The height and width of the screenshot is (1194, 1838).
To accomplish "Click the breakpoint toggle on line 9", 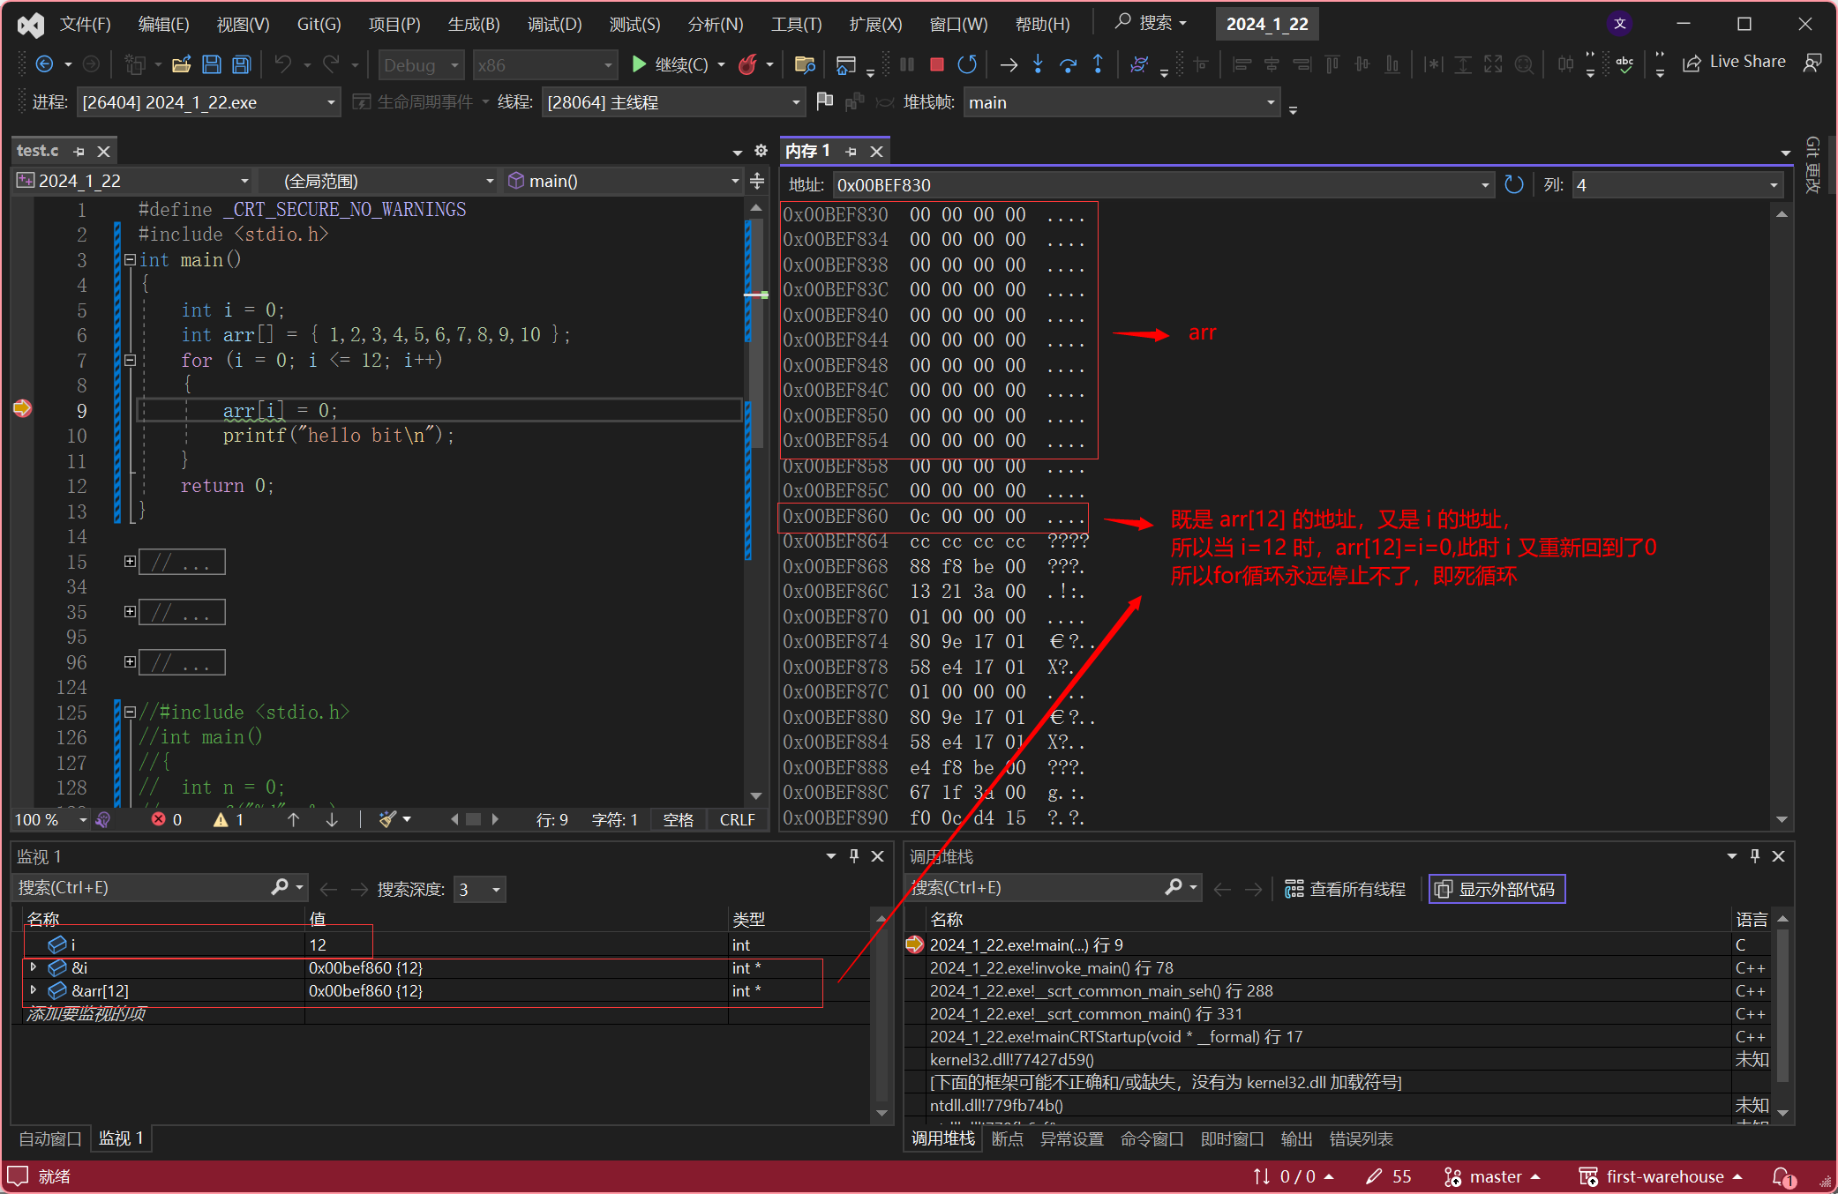I will 24,408.
